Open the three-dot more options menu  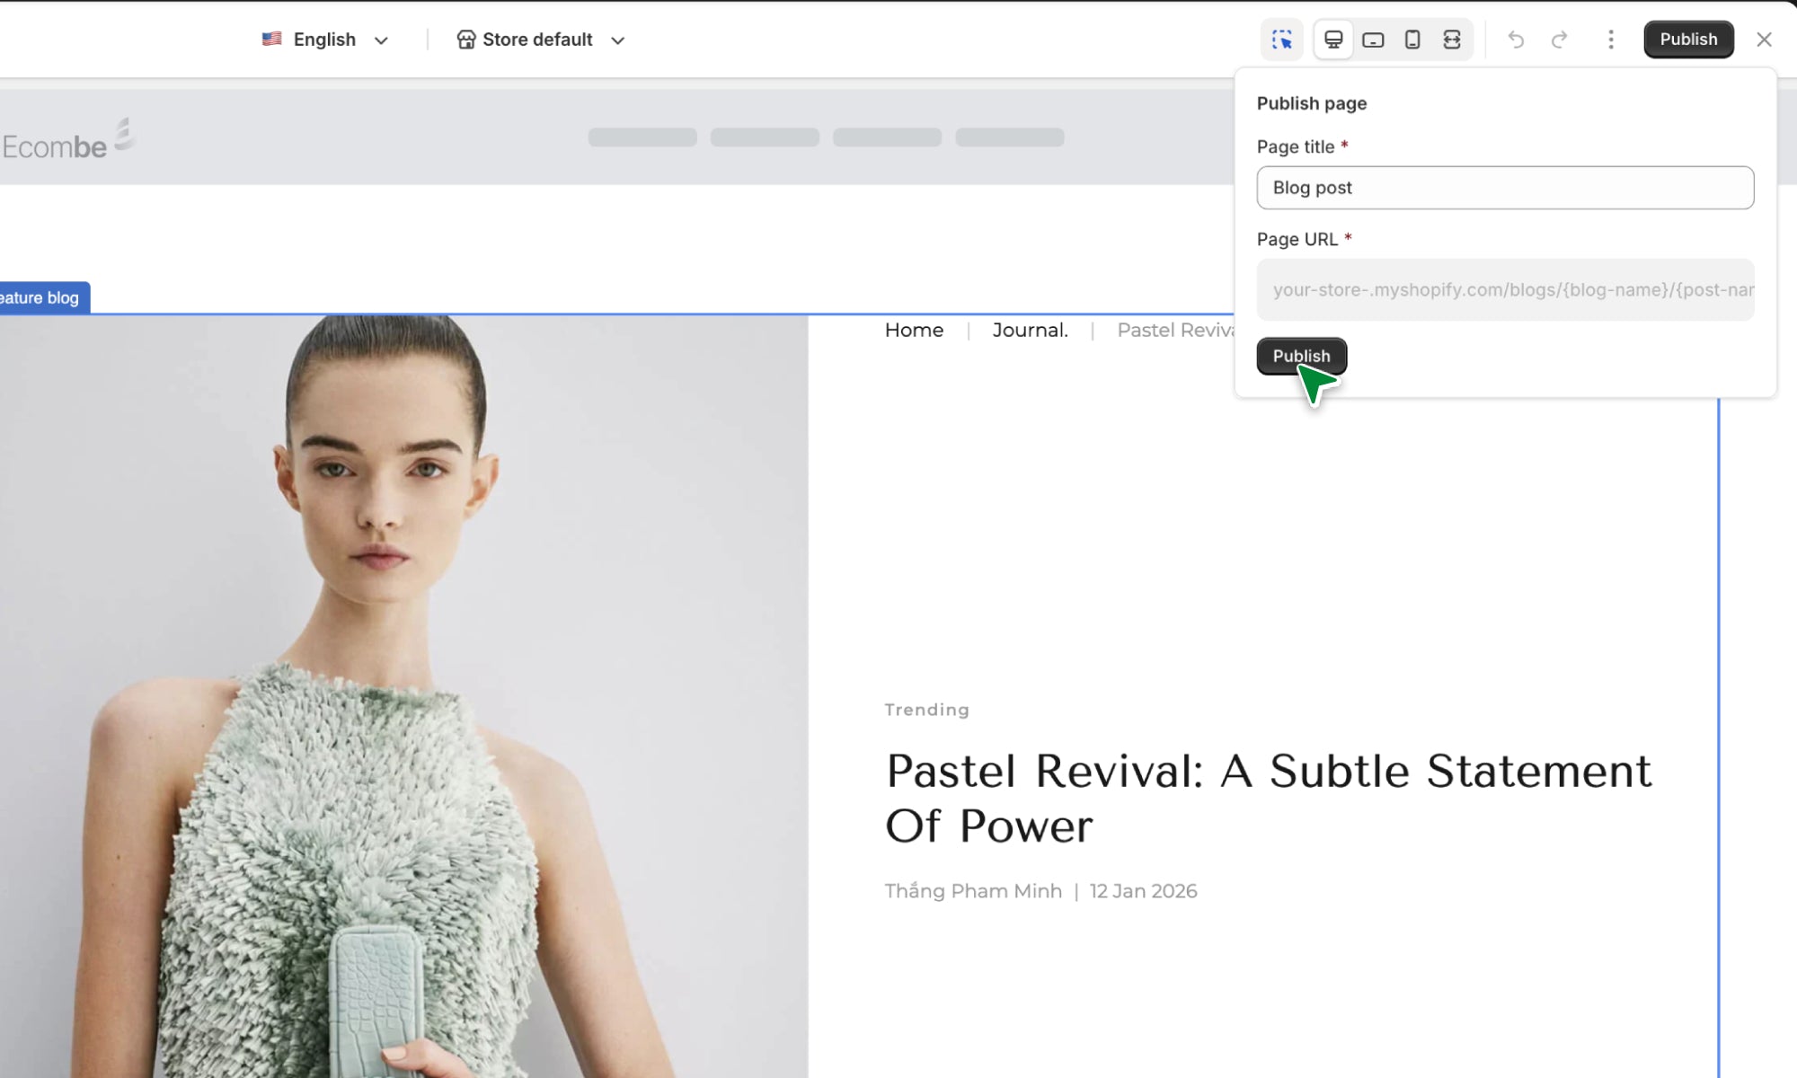(1611, 40)
